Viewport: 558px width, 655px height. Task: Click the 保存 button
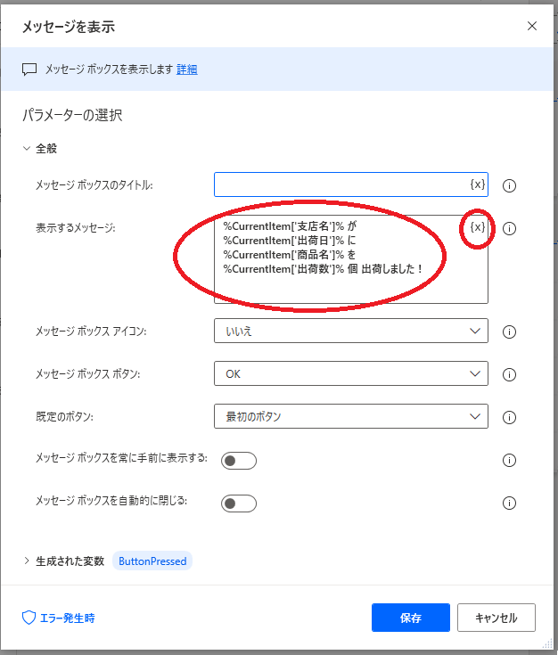coord(411,618)
